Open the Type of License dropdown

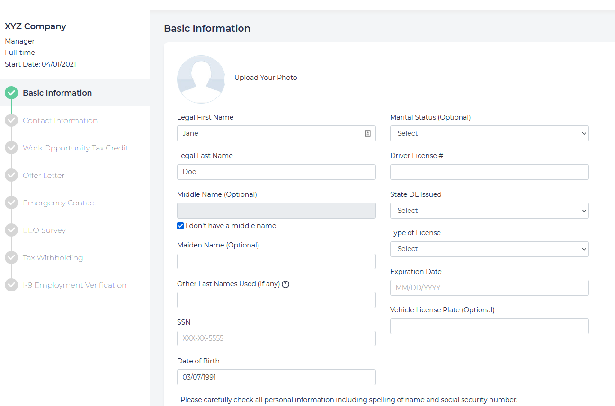coord(489,249)
